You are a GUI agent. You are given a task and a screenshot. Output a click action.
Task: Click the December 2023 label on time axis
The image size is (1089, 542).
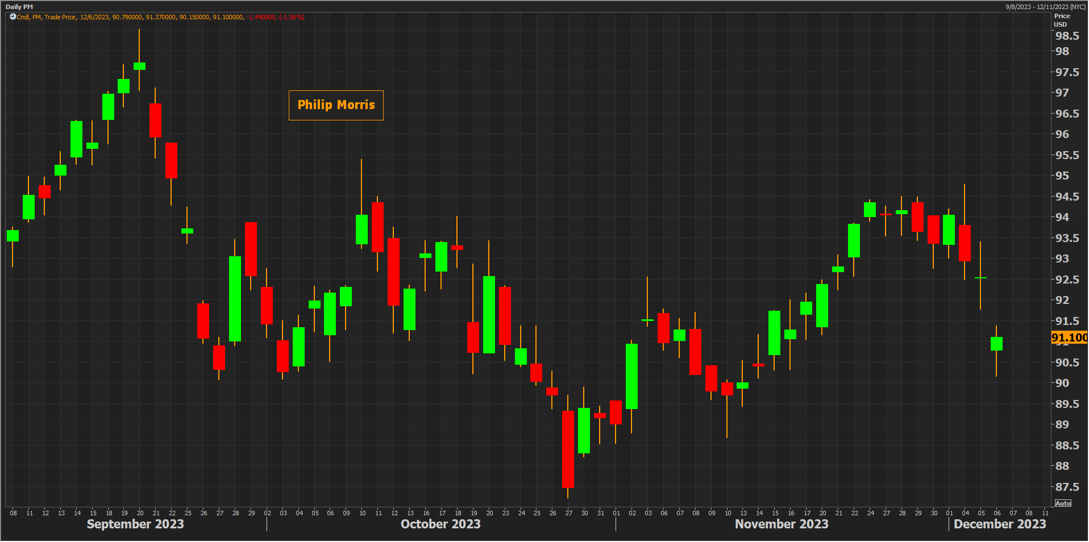click(999, 524)
